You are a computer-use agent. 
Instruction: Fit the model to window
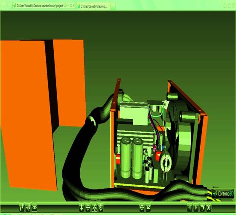coord(209,208)
